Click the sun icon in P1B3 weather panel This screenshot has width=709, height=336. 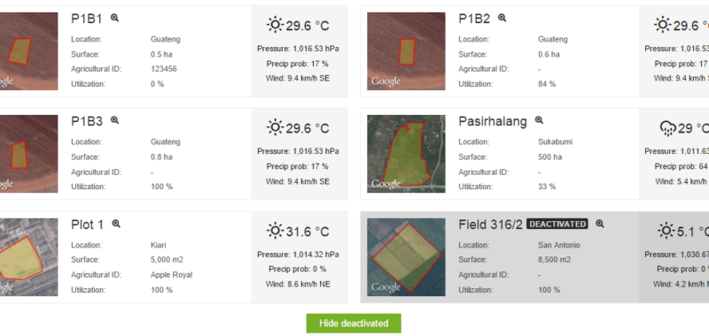[x=275, y=127]
